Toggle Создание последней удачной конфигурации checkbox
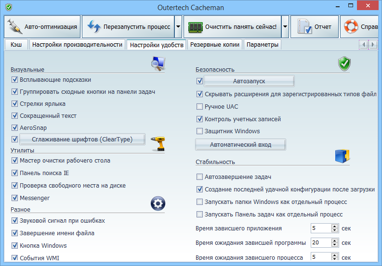 (x=199, y=189)
